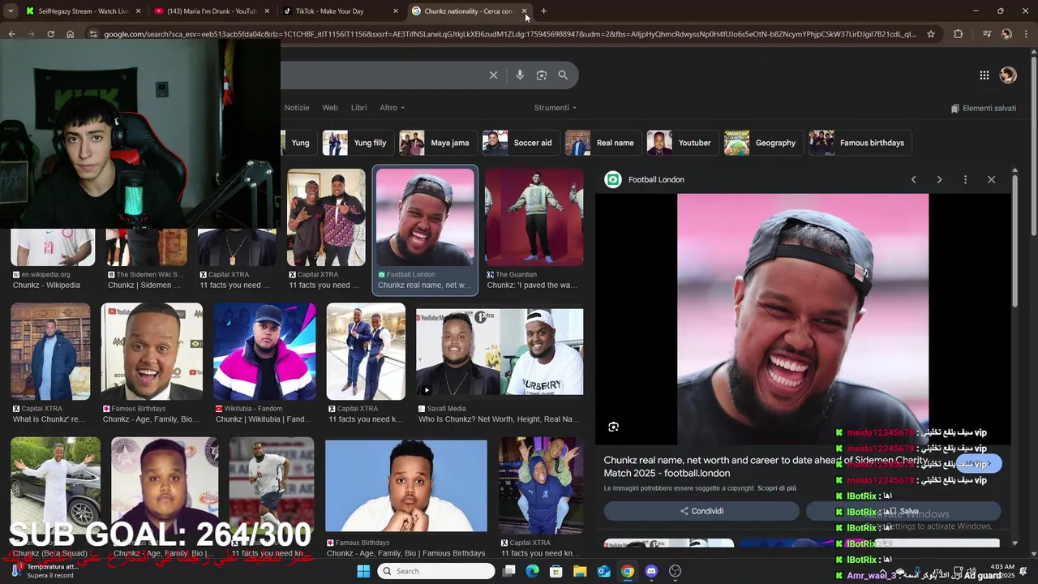Filter images by Famous birthdays chip
The image size is (1038, 584).
860,143
